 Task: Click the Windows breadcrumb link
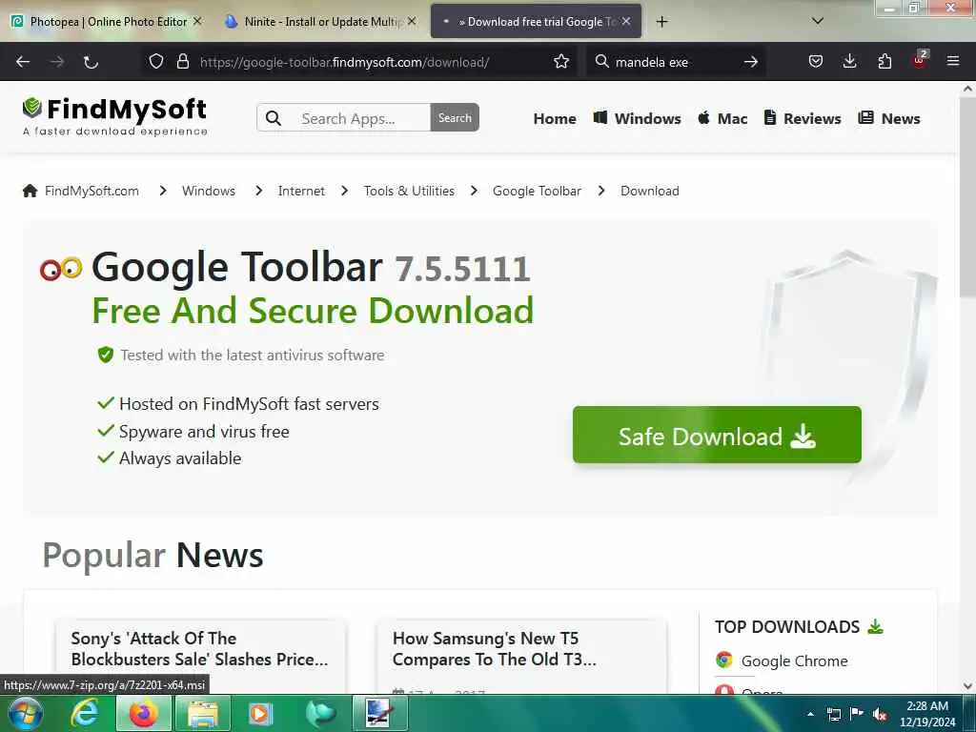[x=209, y=191]
